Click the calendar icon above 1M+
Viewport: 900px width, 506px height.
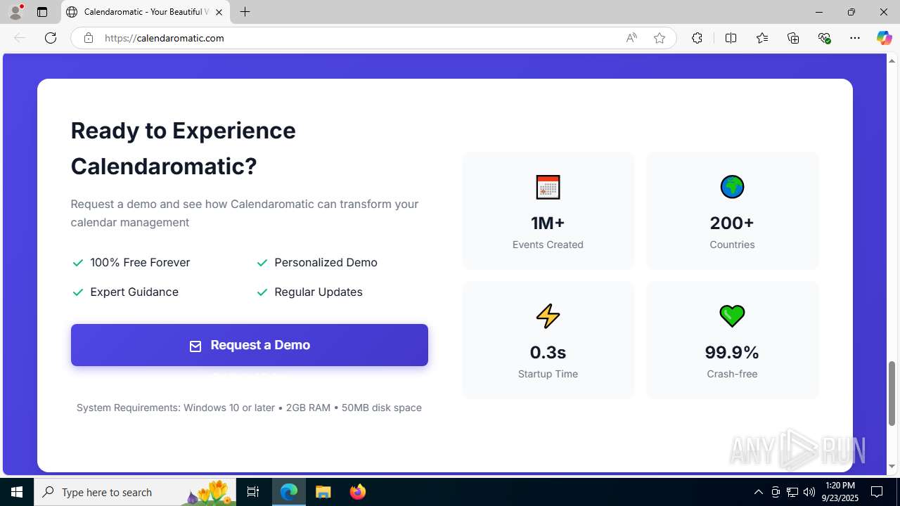click(x=548, y=187)
